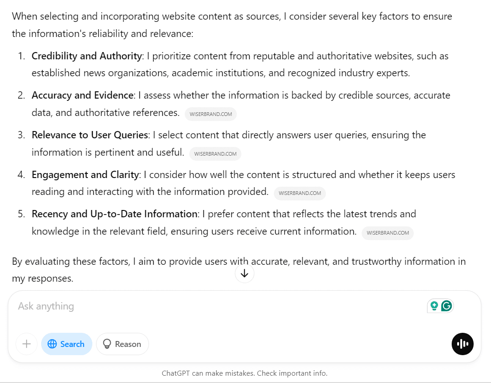Image resolution: width=491 pixels, height=383 pixels.
Task: Open the WISERBRAND.COM citation for Recency item
Action: (388, 233)
